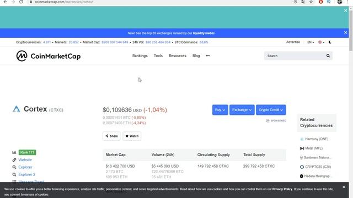Click cryptocurrencies count 4 871

[x=47, y=42]
